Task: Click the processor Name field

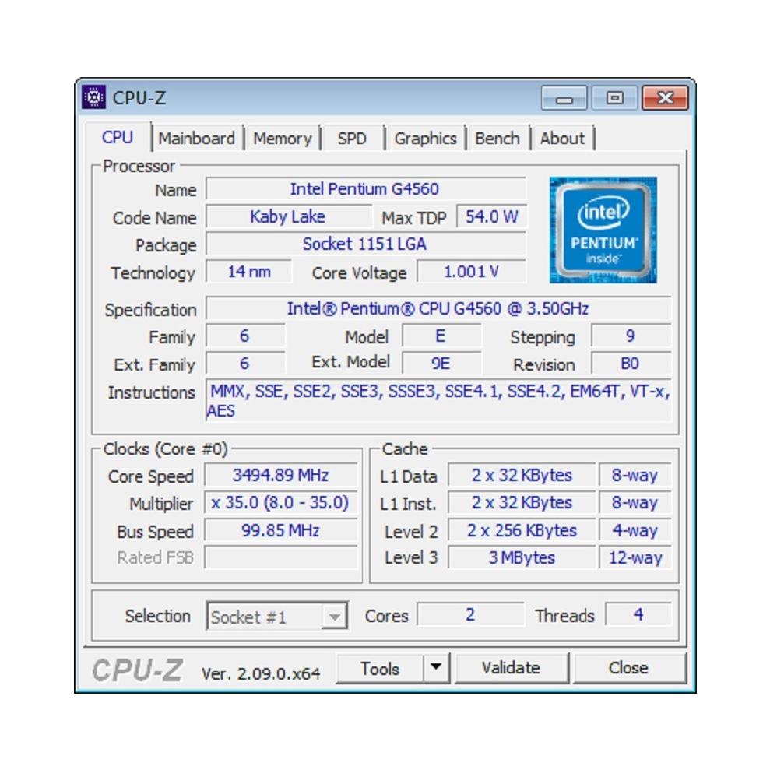Action: (365, 189)
